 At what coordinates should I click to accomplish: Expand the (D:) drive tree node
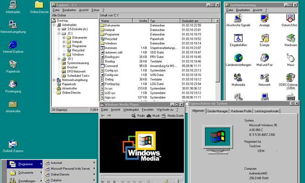coord(59,59)
